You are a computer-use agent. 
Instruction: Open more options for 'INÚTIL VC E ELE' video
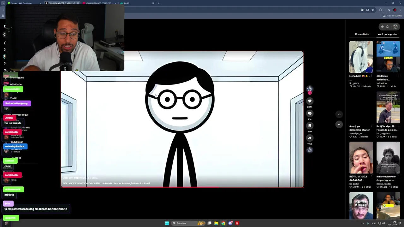tap(371, 177)
